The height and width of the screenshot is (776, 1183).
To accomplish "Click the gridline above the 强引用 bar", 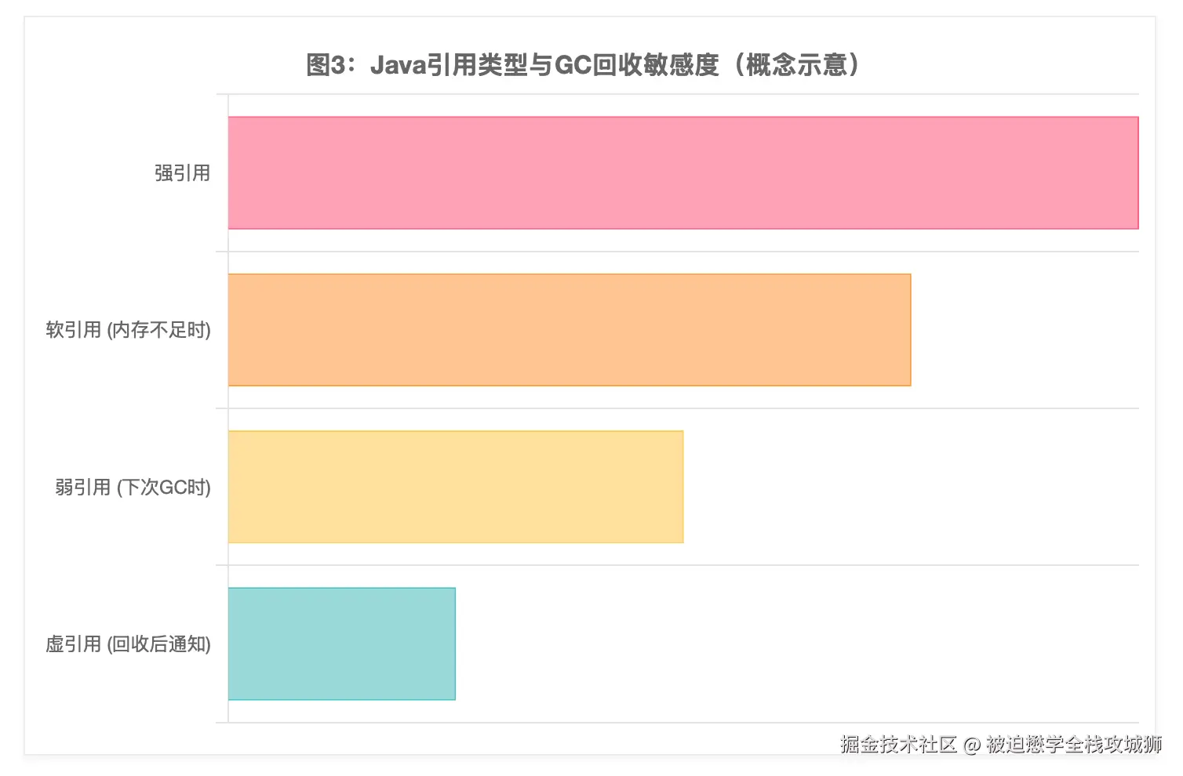I will click(x=682, y=94).
